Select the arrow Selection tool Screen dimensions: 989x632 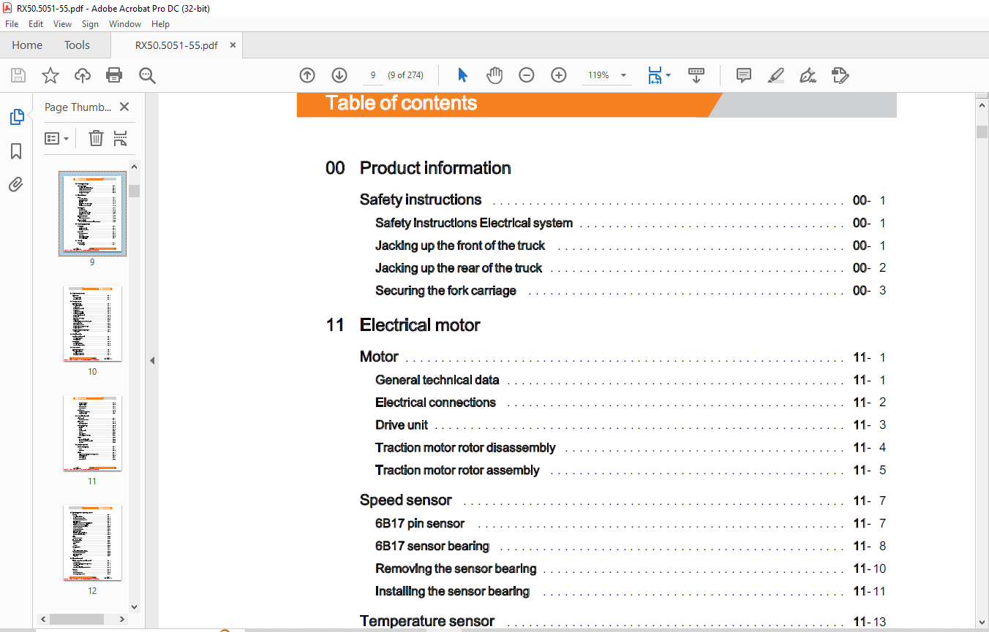click(462, 75)
